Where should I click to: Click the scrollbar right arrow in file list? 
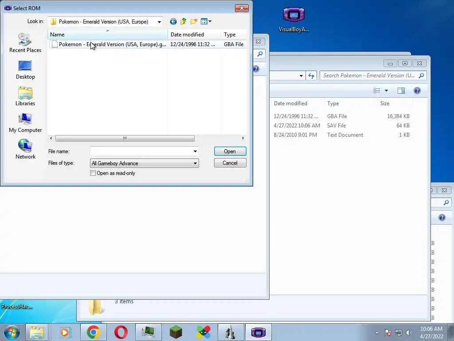pos(243,139)
